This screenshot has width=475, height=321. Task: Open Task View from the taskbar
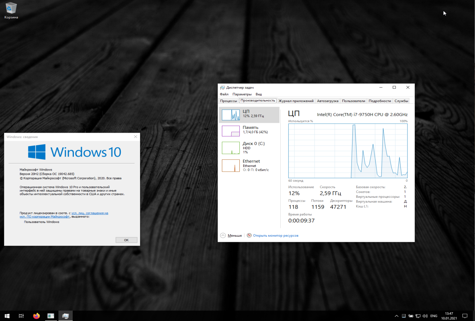(21, 316)
